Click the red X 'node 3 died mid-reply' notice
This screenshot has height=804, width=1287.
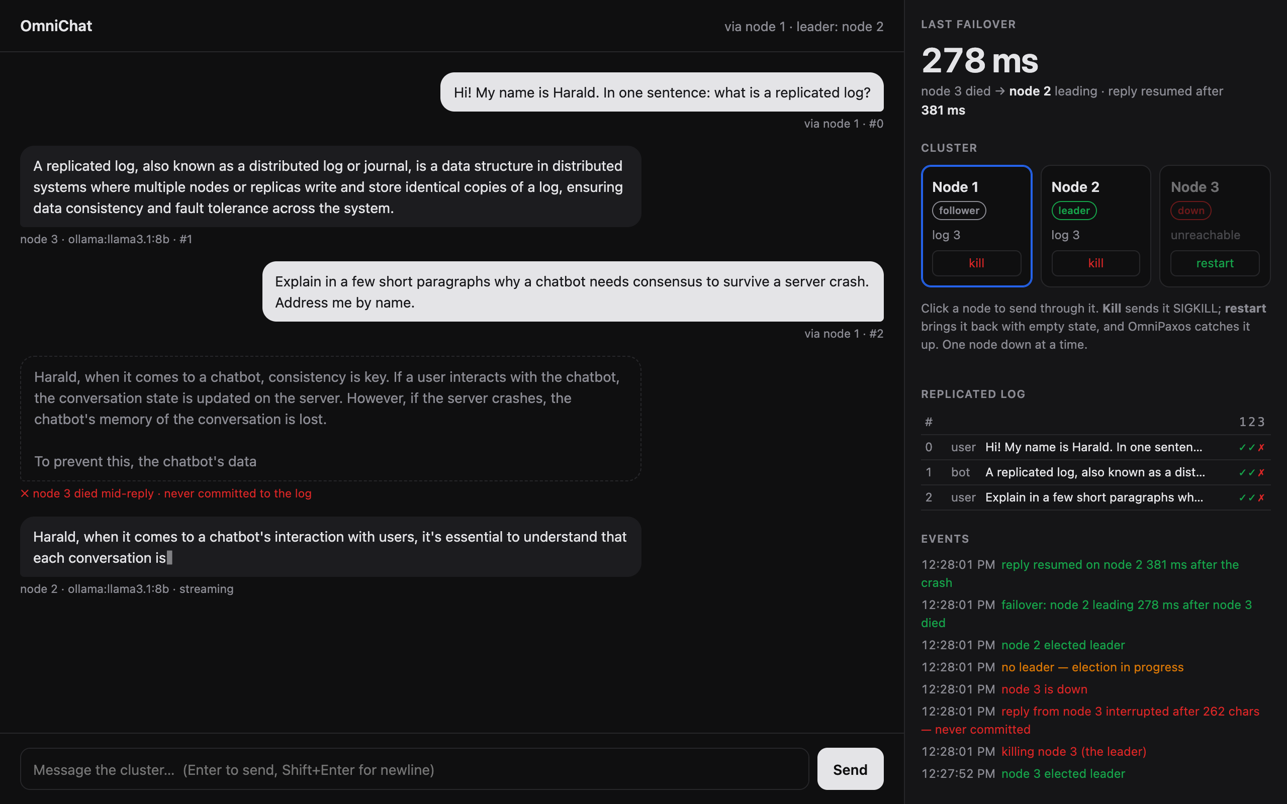point(166,493)
